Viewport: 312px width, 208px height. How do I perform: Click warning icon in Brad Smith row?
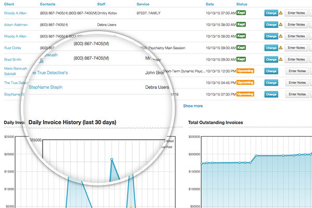point(281,59)
